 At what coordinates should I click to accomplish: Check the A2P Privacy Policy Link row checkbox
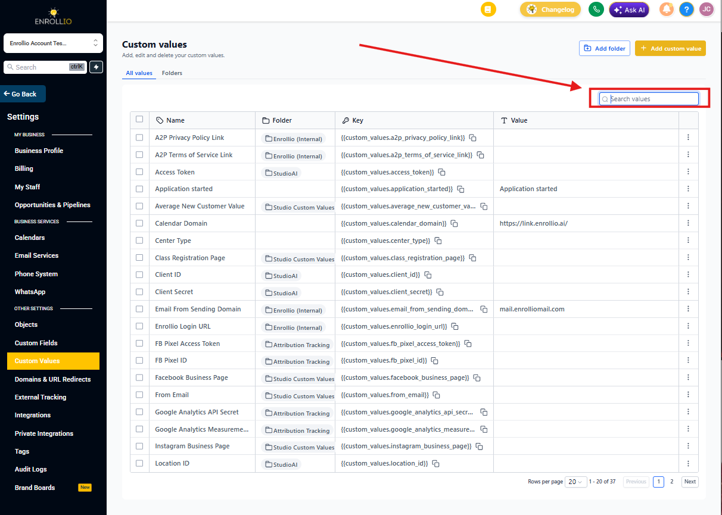139,138
